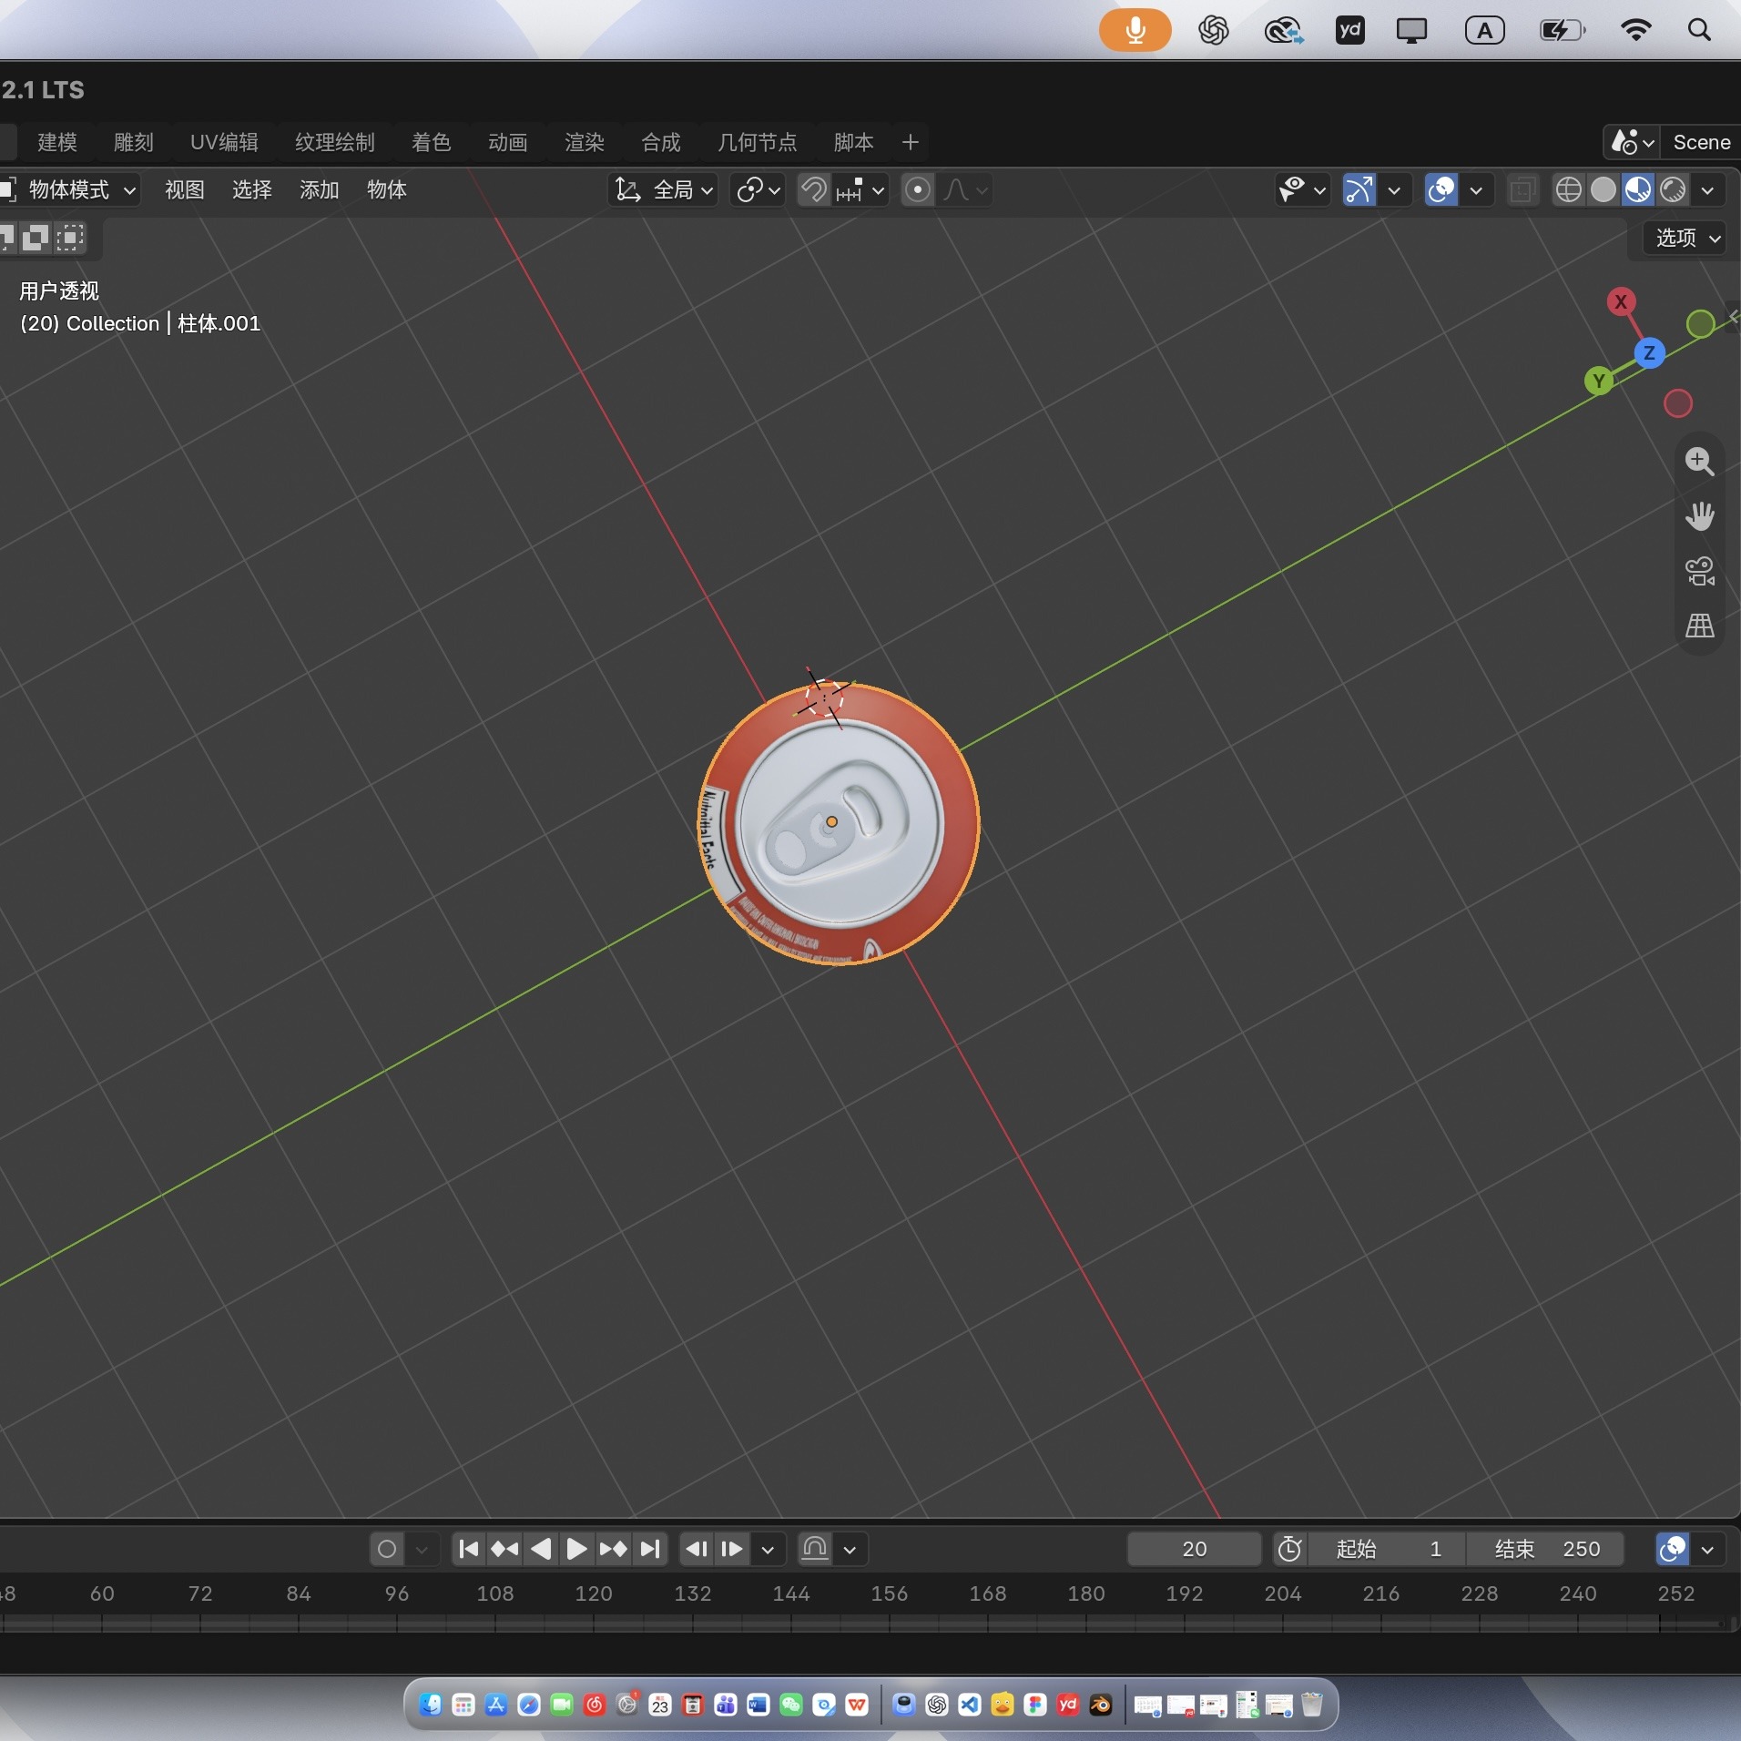Step forward one frame
The image size is (1741, 1741).
732,1549
